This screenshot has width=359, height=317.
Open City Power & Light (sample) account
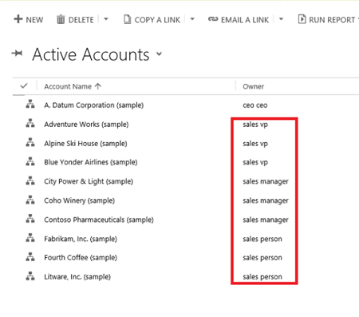[89, 181]
